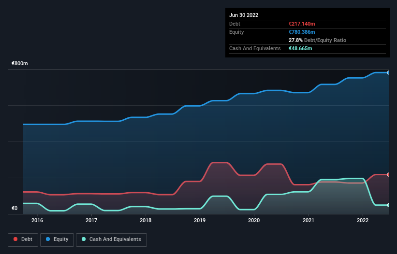Image resolution: width=397 pixels, height=254 pixels.
Task: Click the 27.8% Debt/Equity Ratio text
Action: click(318, 40)
